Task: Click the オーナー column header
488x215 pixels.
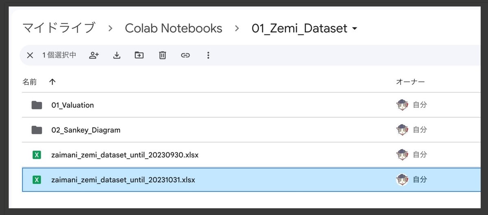Action: point(410,82)
